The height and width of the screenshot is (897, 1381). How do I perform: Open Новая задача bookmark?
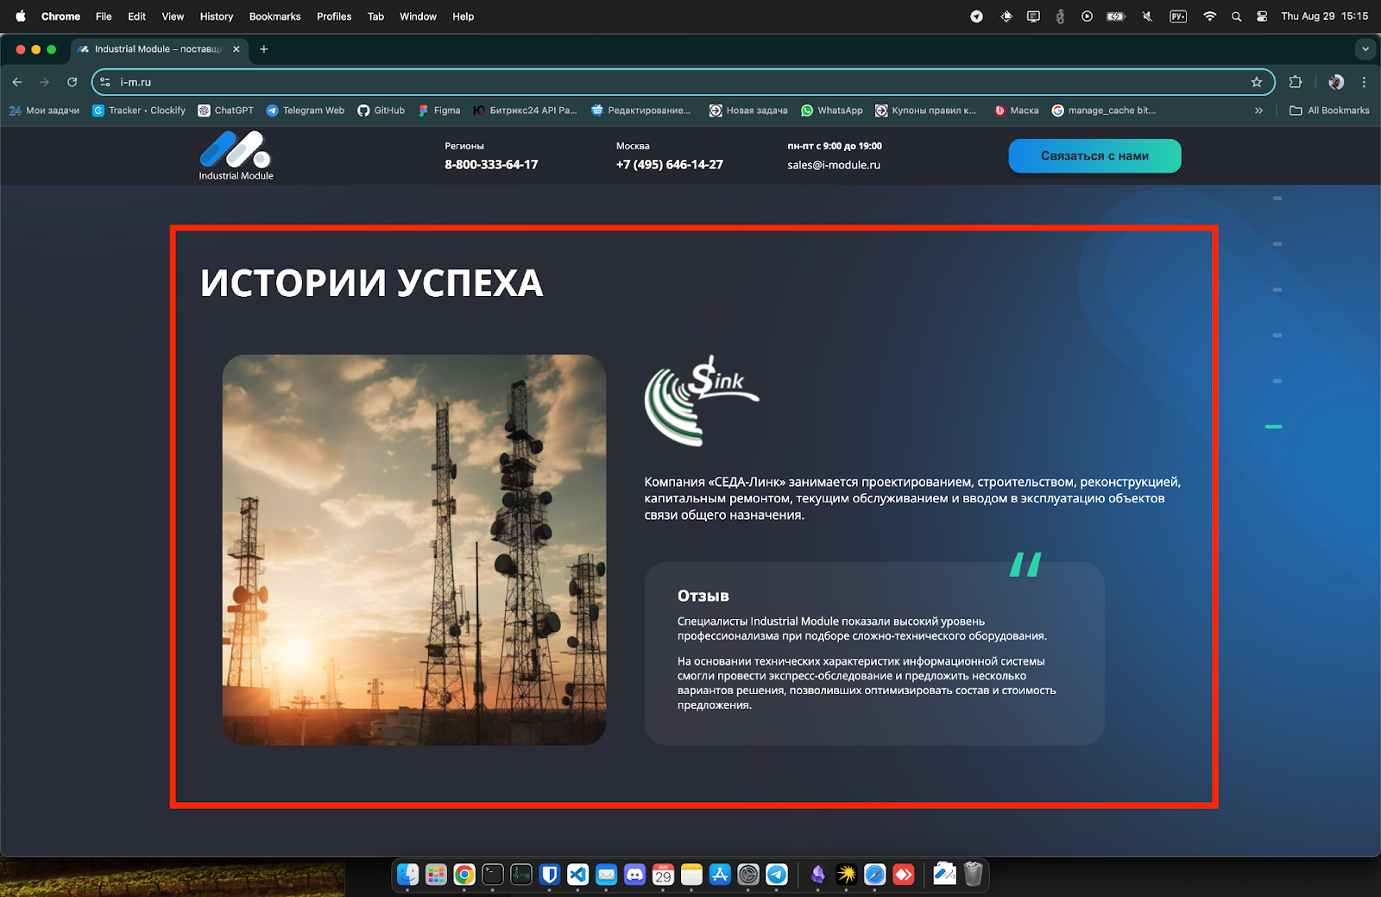pos(748,111)
